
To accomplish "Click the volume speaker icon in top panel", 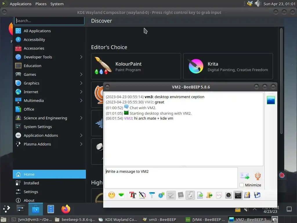I will (x=258, y=3).
